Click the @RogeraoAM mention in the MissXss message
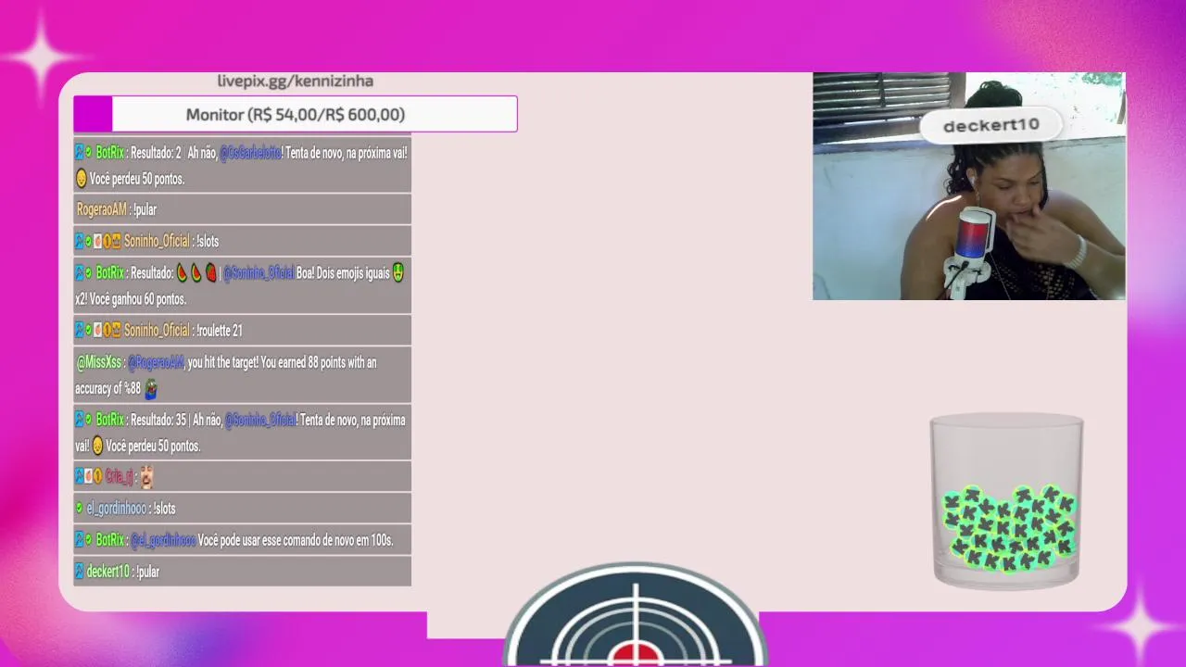Image resolution: width=1186 pixels, height=667 pixels. click(x=156, y=363)
